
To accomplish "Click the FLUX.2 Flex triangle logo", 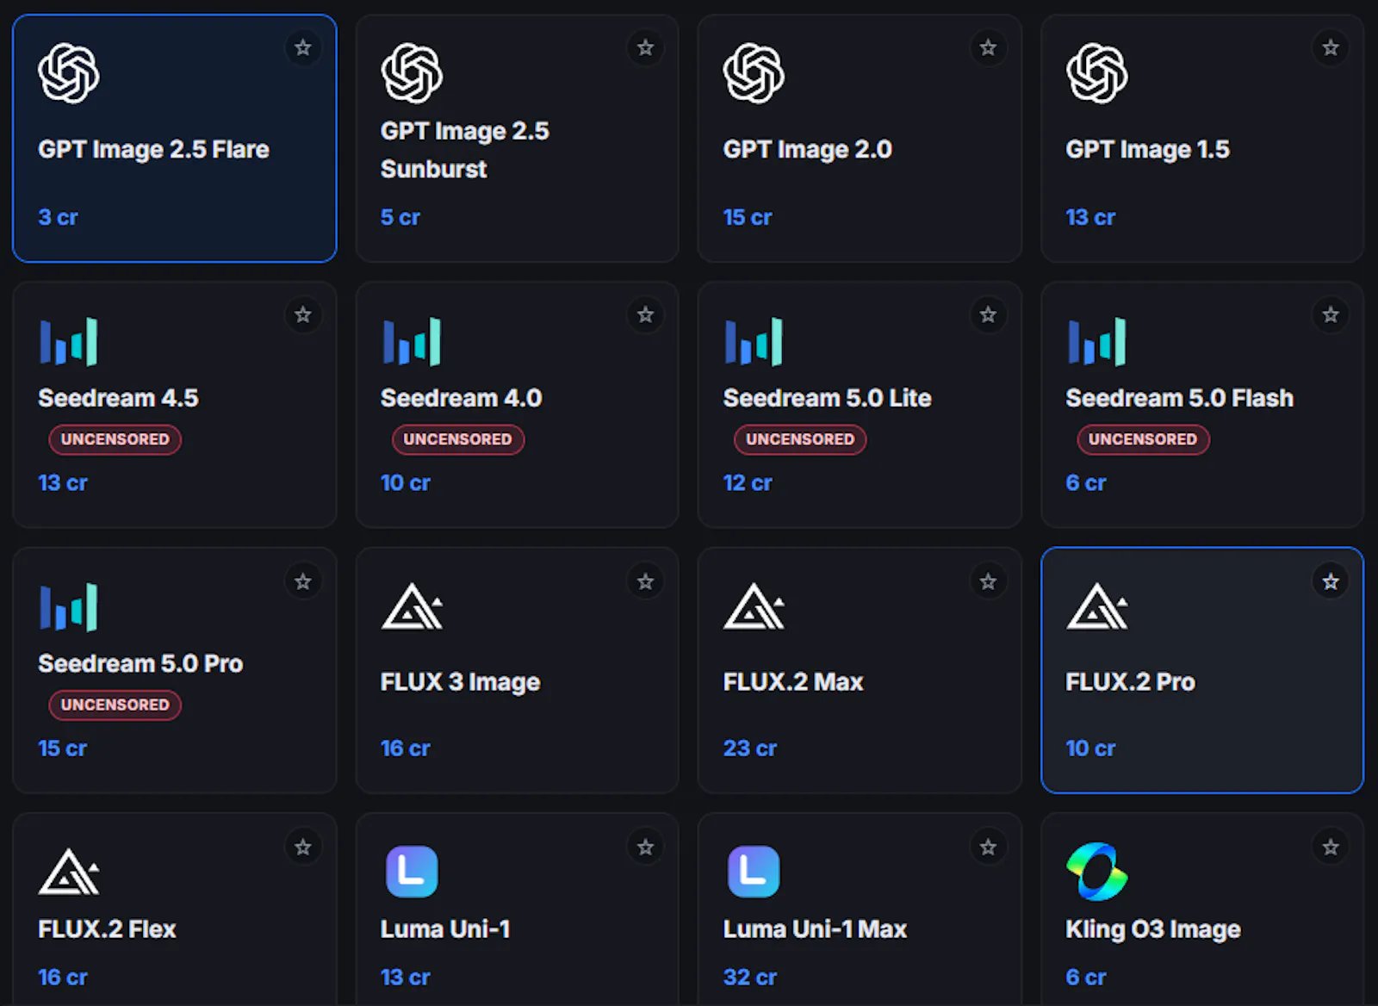I will [x=69, y=872].
